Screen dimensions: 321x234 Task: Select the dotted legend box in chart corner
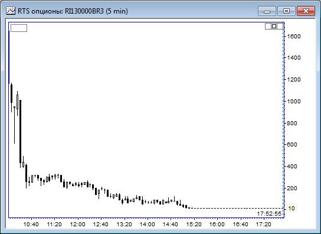point(19,28)
